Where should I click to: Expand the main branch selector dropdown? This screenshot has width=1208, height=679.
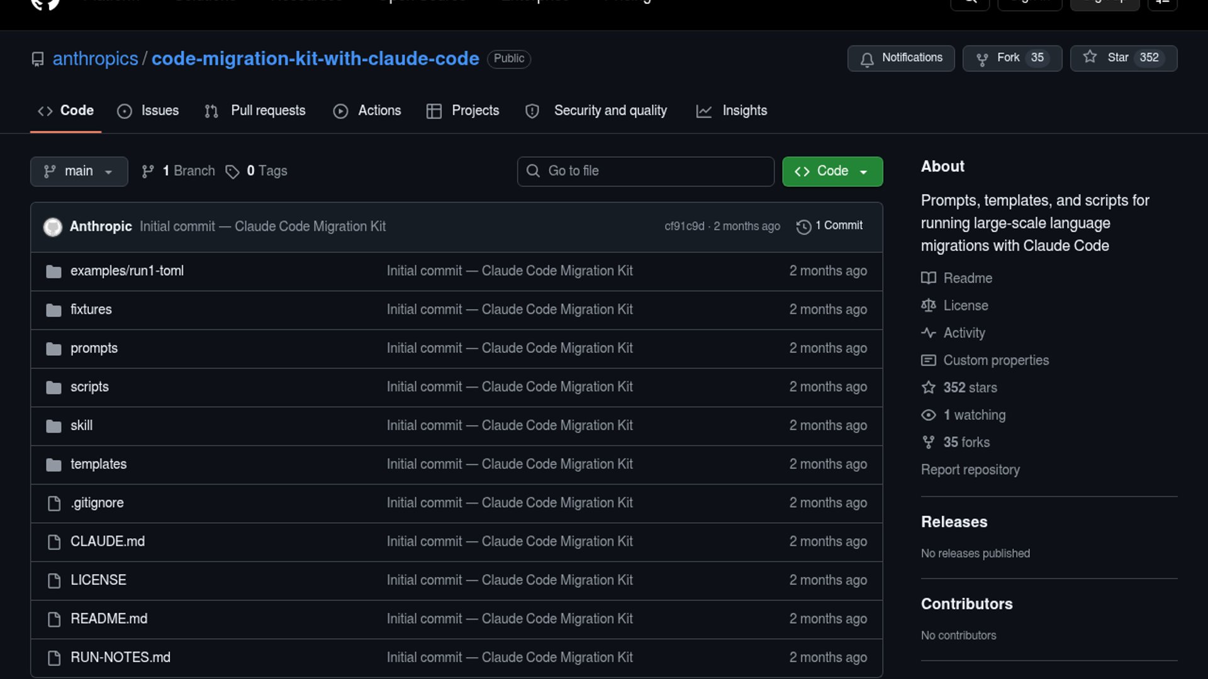[79, 171]
